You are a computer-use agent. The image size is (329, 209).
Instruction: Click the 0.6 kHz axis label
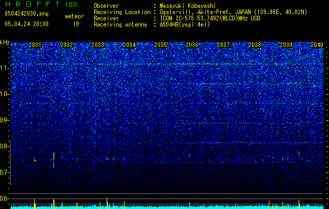tap(5, 199)
